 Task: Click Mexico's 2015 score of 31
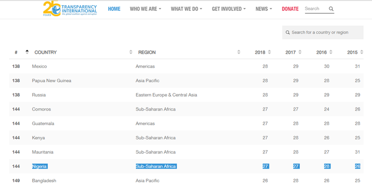357,67
